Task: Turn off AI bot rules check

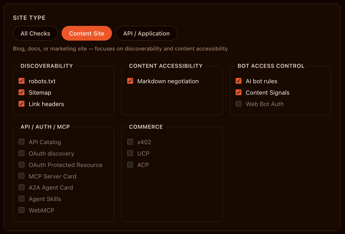Action: coord(239,81)
